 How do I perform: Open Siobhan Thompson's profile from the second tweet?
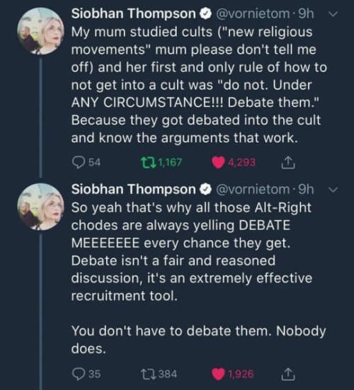coord(134,189)
